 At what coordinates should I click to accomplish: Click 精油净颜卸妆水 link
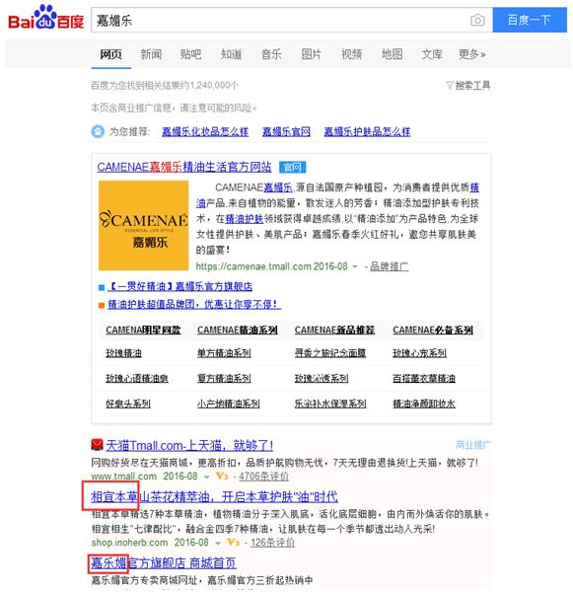(x=424, y=404)
